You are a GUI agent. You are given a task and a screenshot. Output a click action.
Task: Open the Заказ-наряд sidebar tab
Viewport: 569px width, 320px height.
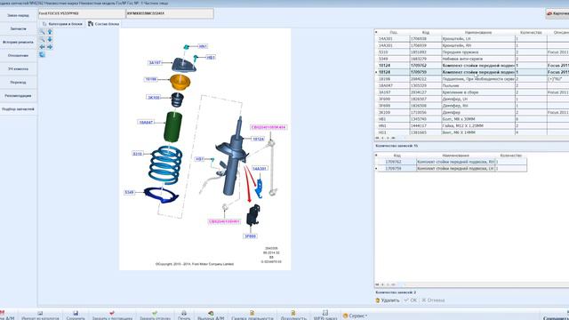point(18,16)
